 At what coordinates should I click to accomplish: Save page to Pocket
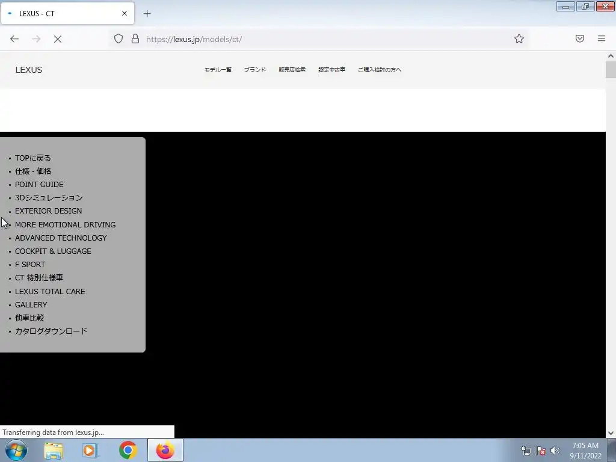pyautogui.click(x=580, y=38)
